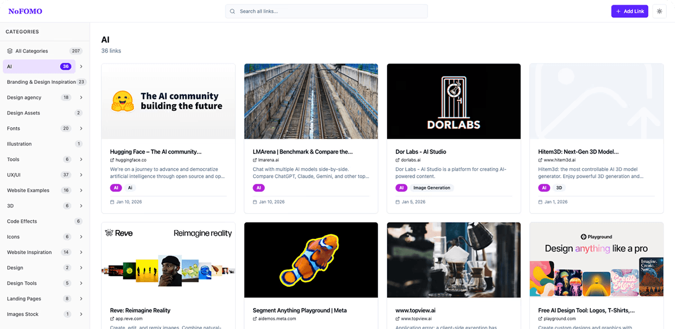Open the Website Examples category
The width and height of the screenshot is (675, 329).
pyautogui.click(x=39, y=190)
